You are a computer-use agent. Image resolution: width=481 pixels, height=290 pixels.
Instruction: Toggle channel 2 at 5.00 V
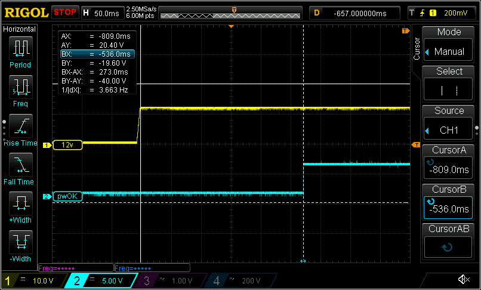click(103, 280)
